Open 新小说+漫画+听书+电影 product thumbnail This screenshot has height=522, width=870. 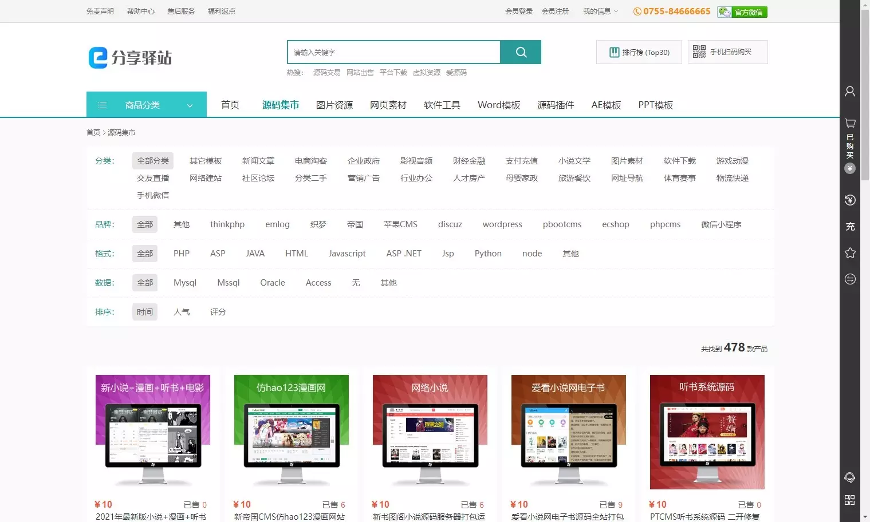click(153, 432)
